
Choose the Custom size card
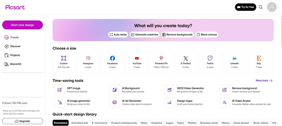(64, 62)
